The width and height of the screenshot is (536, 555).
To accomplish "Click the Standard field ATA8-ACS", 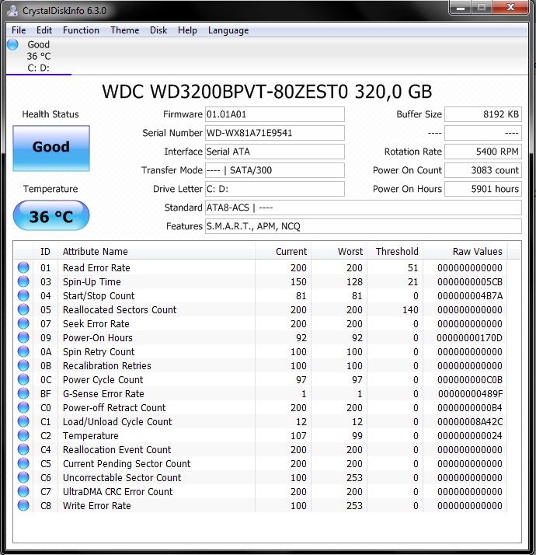I will pos(364,208).
